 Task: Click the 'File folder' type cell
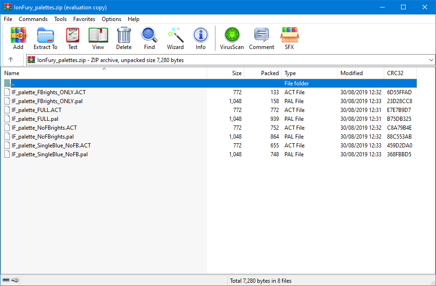[x=297, y=83]
